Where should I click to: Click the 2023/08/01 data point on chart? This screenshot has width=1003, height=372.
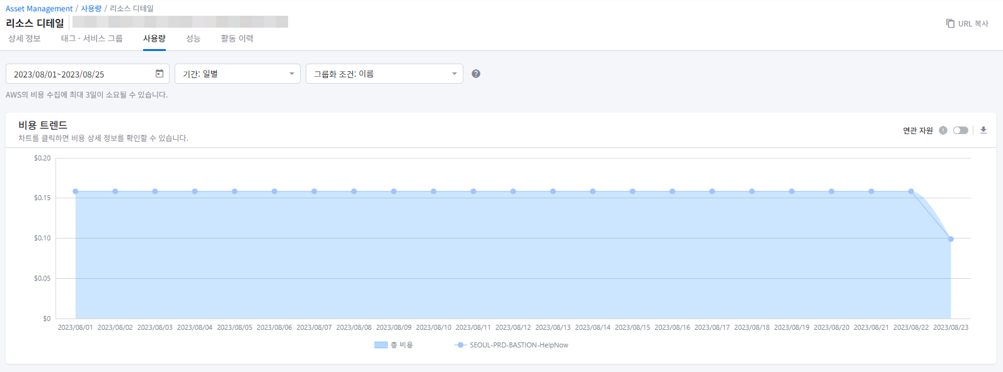click(76, 191)
